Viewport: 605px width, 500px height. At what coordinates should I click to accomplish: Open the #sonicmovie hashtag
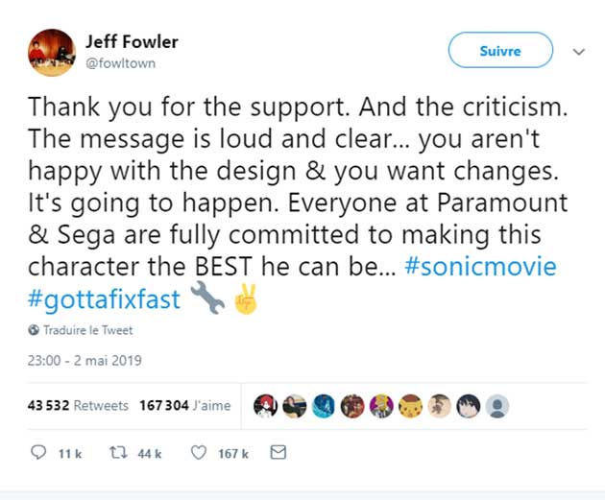[x=480, y=267]
